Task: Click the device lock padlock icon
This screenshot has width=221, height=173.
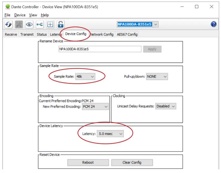Action: click(x=61, y=24)
